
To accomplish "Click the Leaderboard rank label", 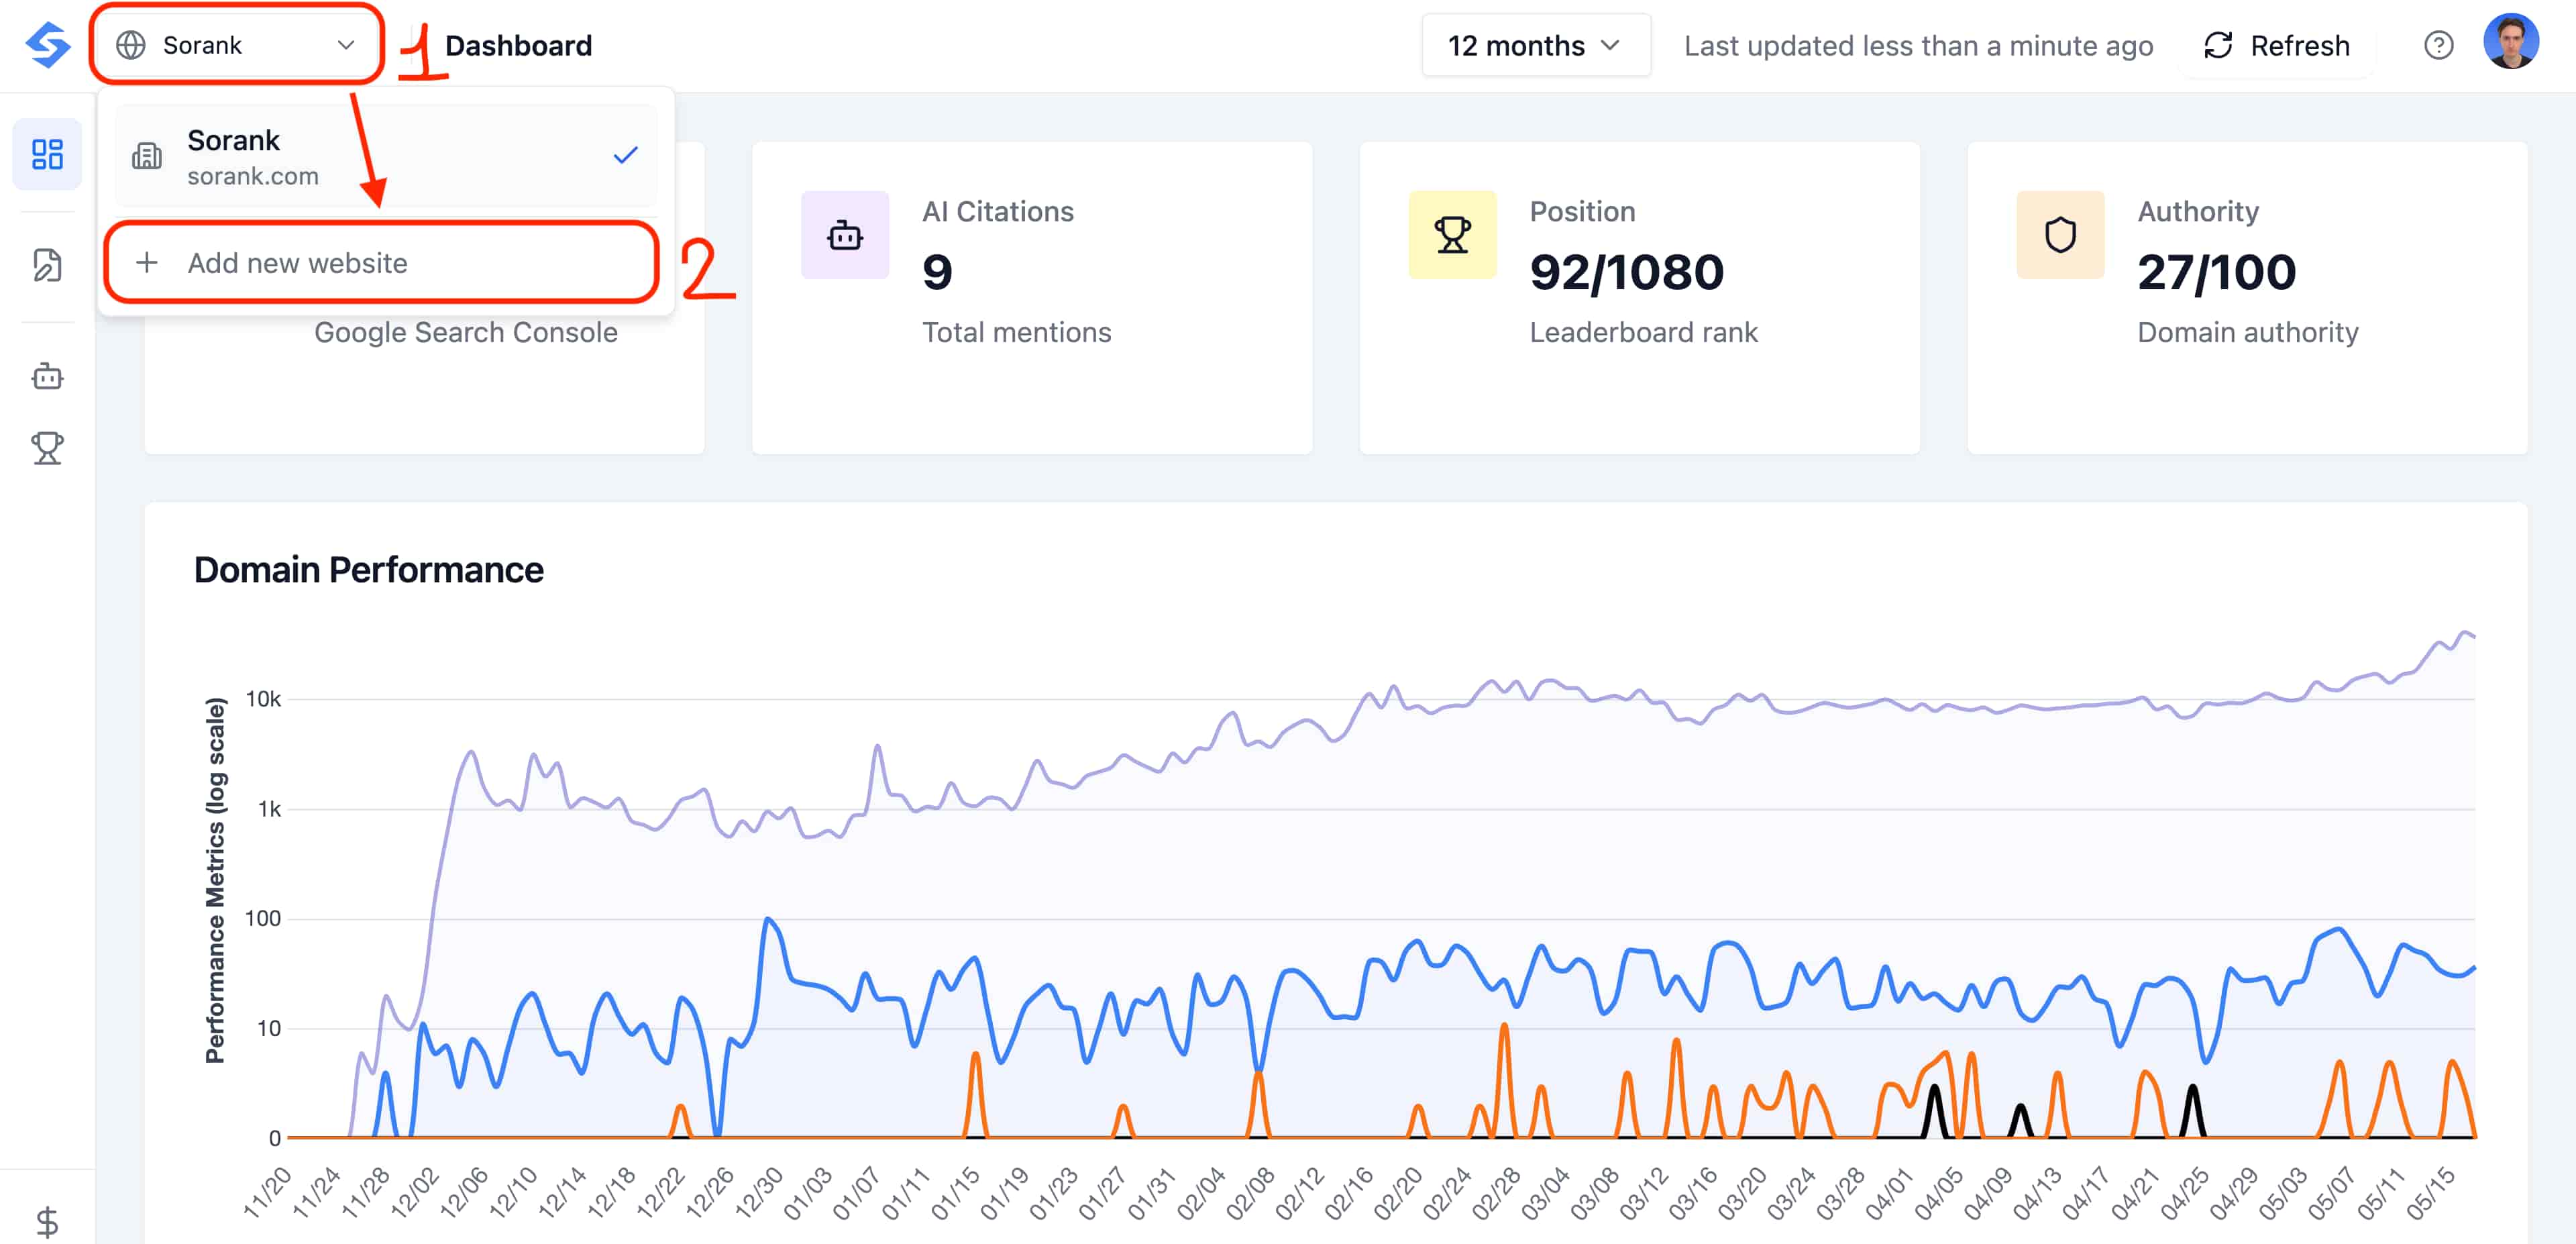I will tap(1643, 332).
